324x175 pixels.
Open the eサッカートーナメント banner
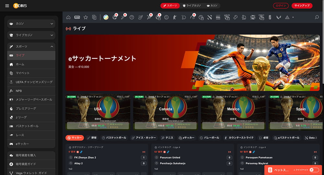[x=192, y=63]
